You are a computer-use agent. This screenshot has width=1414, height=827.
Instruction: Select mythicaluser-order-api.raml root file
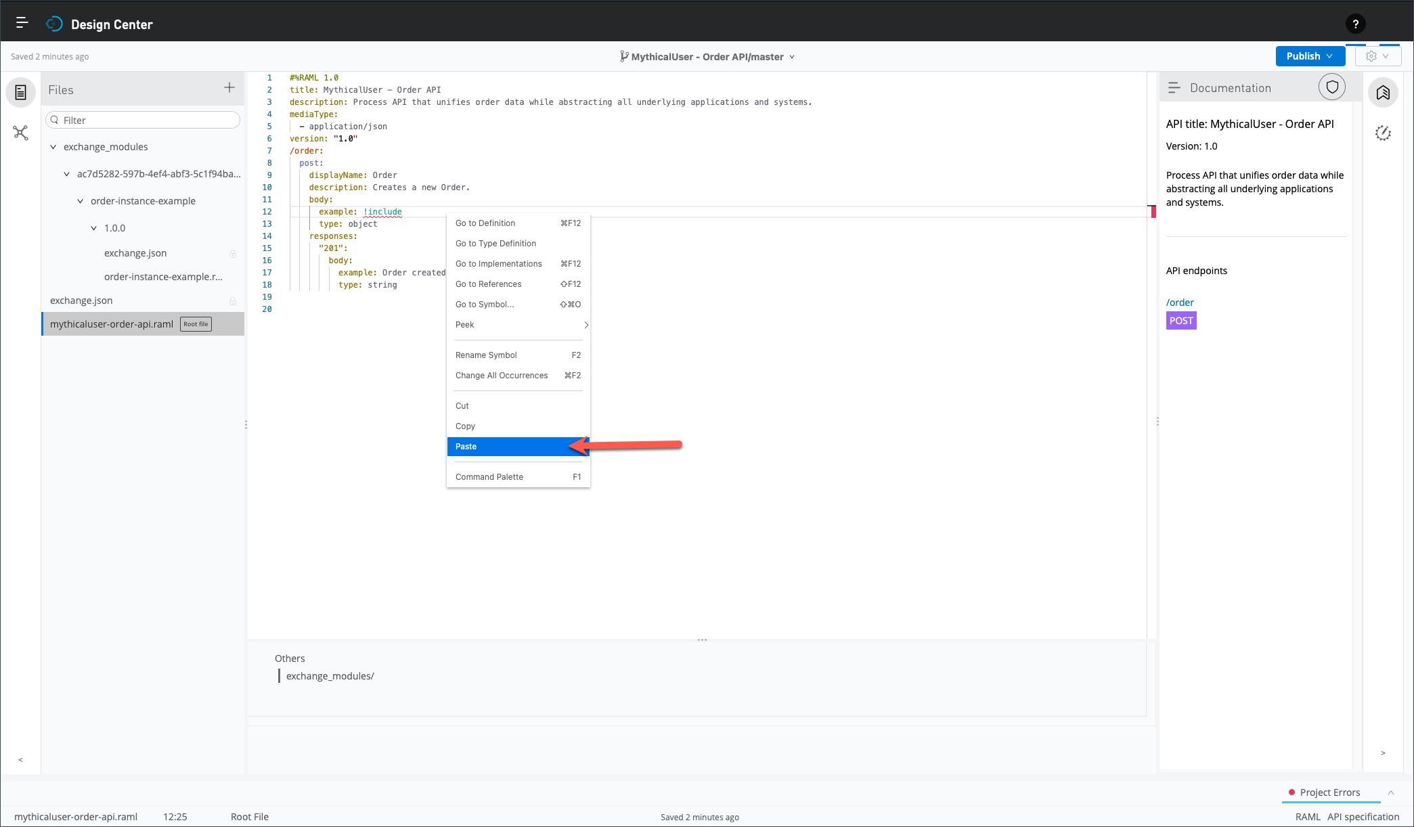tap(143, 324)
